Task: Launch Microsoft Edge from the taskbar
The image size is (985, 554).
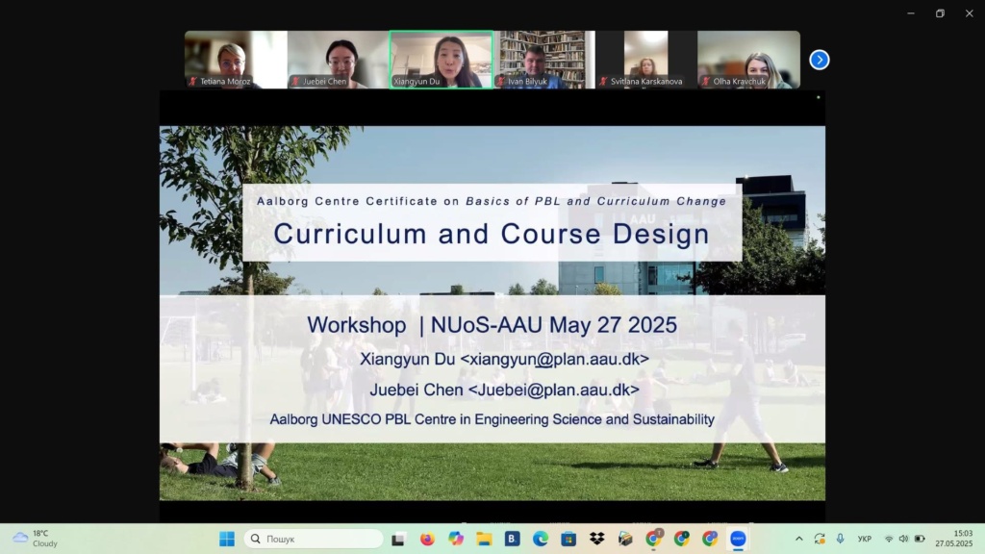Action: click(x=541, y=539)
